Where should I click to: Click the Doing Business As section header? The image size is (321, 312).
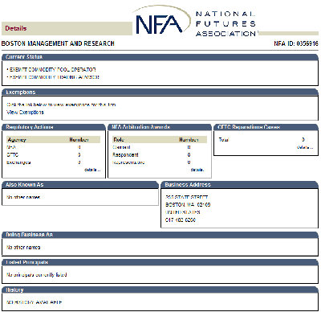pos(160,235)
